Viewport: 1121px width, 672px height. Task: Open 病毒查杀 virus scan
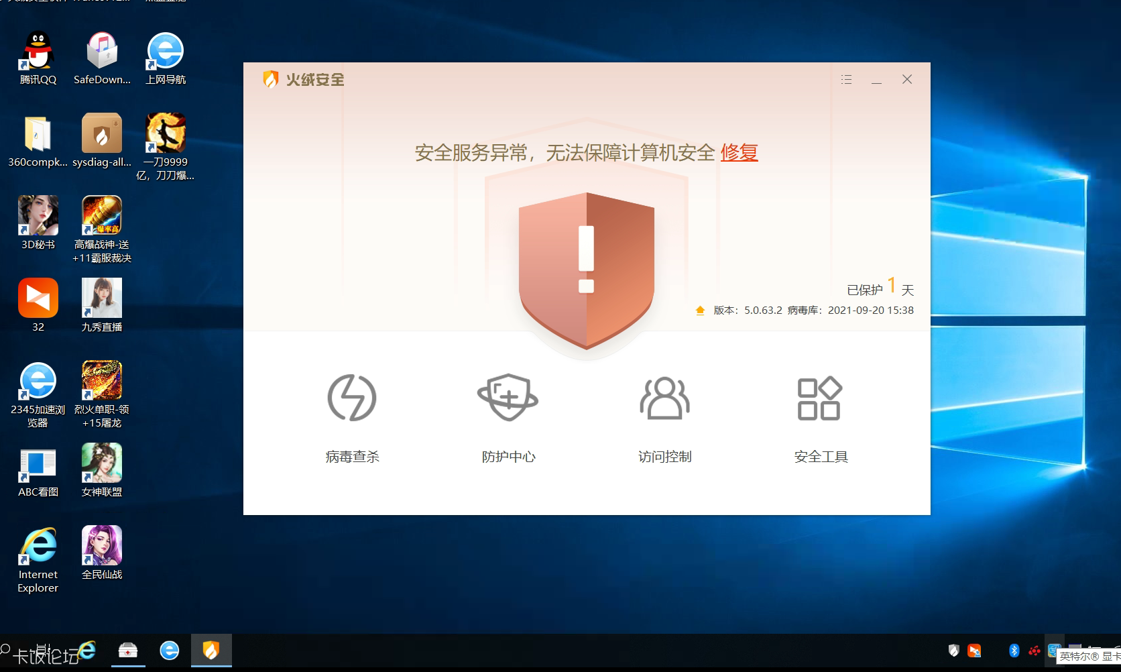pos(352,418)
